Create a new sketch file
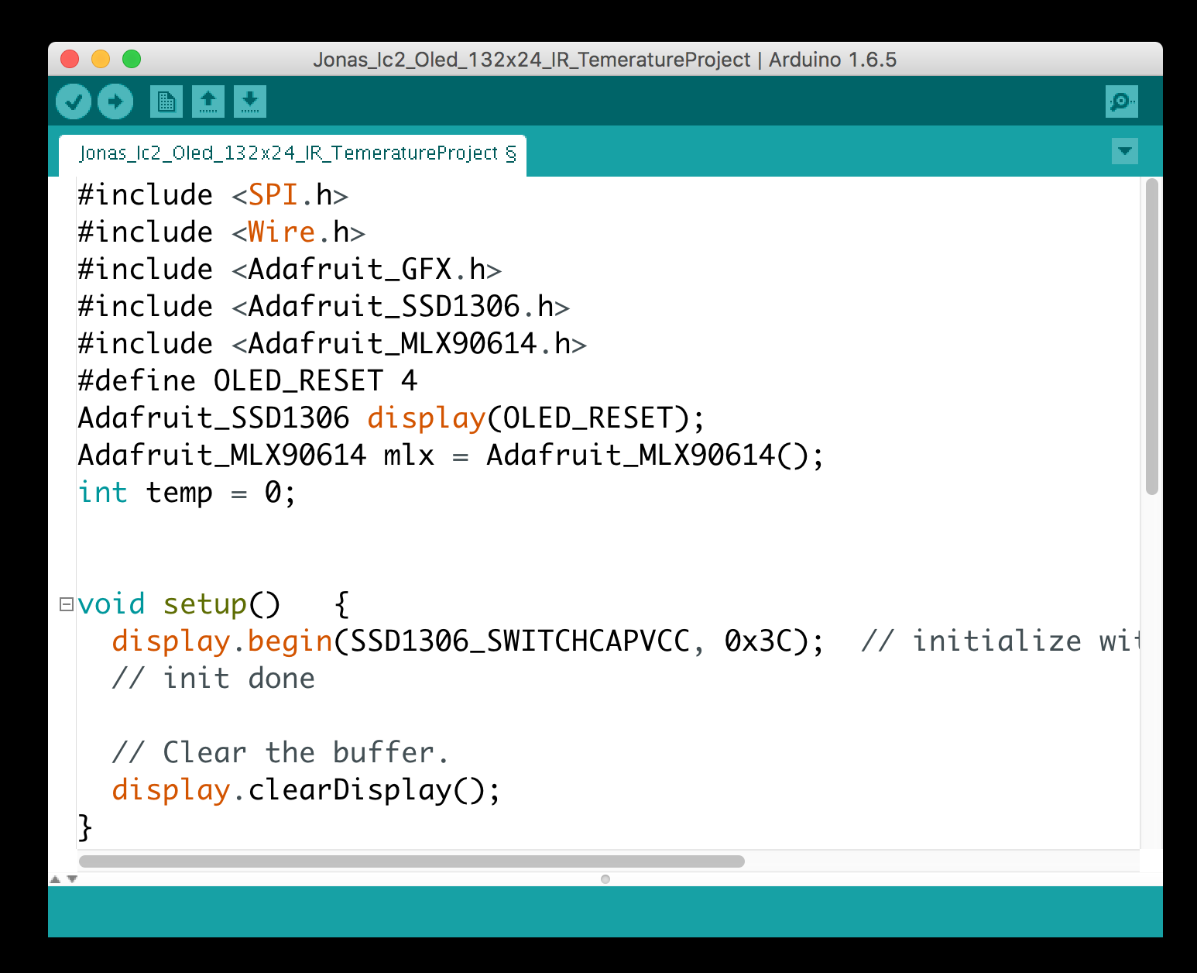This screenshot has height=973, width=1197. (166, 101)
